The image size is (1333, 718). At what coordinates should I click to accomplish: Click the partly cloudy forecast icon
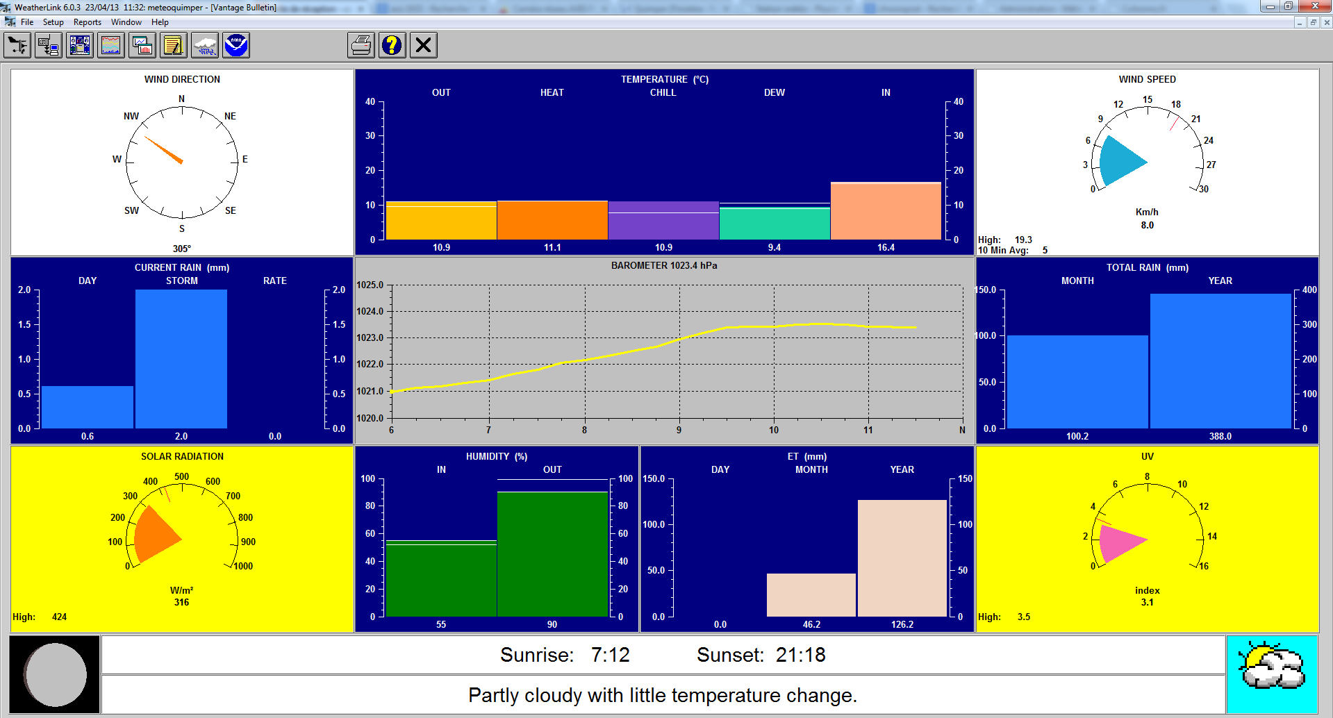pyautogui.click(x=1271, y=674)
